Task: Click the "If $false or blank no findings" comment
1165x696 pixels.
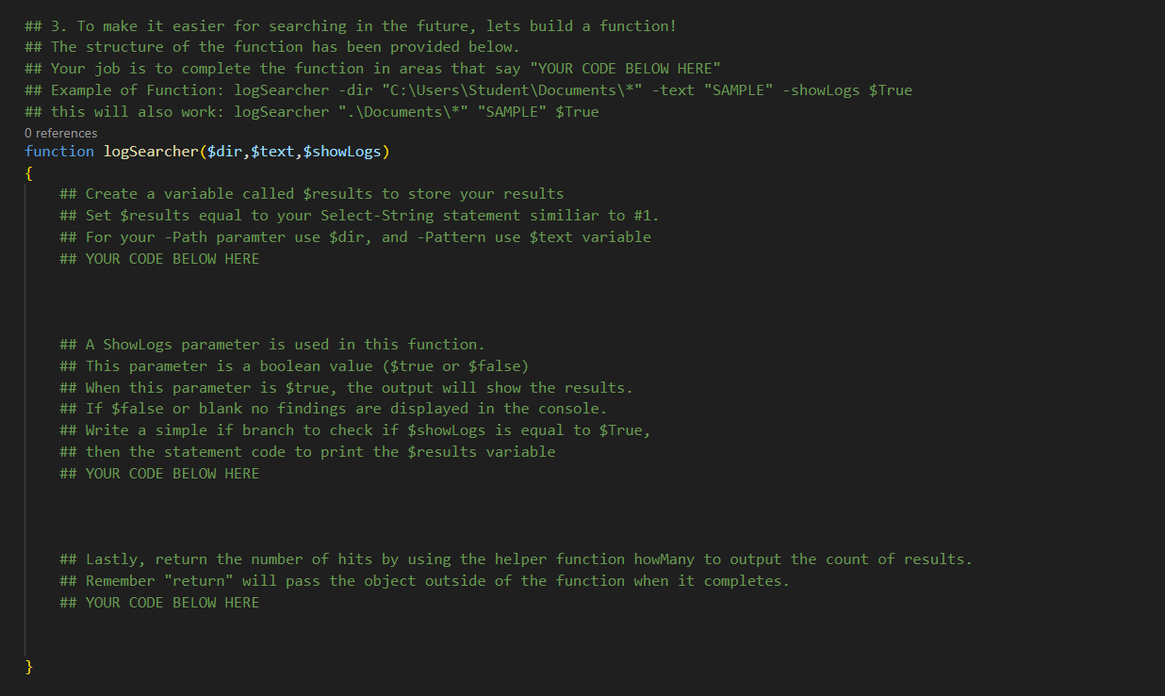Action: 334,409
